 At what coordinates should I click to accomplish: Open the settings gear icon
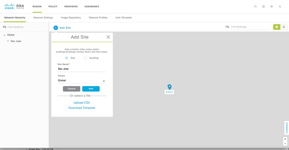(271, 6)
